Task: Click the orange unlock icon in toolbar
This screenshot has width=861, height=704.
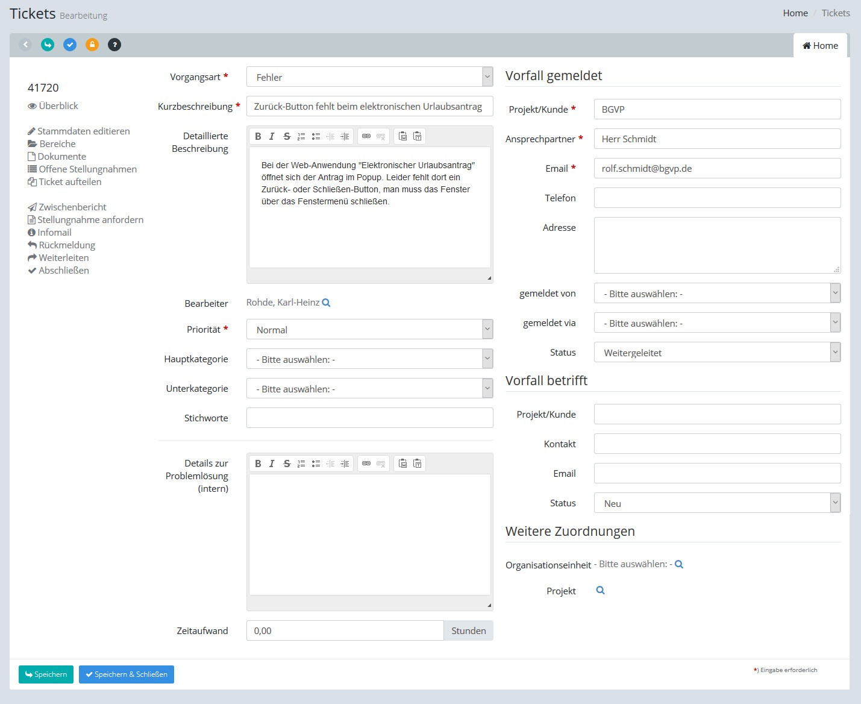Action: pyautogui.click(x=92, y=45)
